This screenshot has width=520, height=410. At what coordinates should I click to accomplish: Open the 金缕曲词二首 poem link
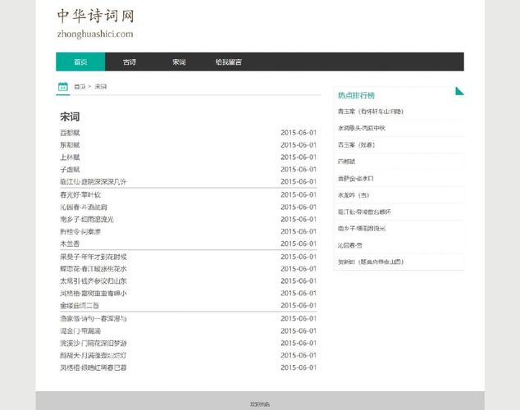coord(80,306)
